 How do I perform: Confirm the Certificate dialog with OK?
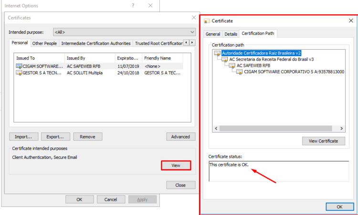click(x=339, y=206)
